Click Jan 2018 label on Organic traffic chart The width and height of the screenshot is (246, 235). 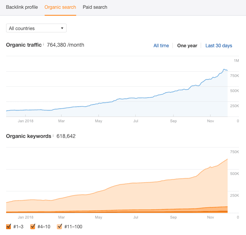tap(25, 121)
